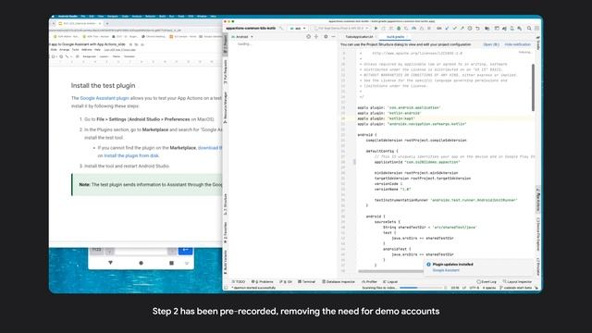Open the Refactor menu in macOS menu bar
The image size is (592, 333).
pyautogui.click(x=150, y=17)
